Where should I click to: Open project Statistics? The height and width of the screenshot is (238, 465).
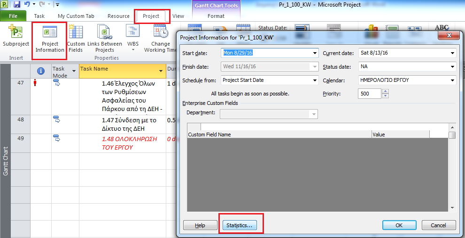tap(240, 225)
